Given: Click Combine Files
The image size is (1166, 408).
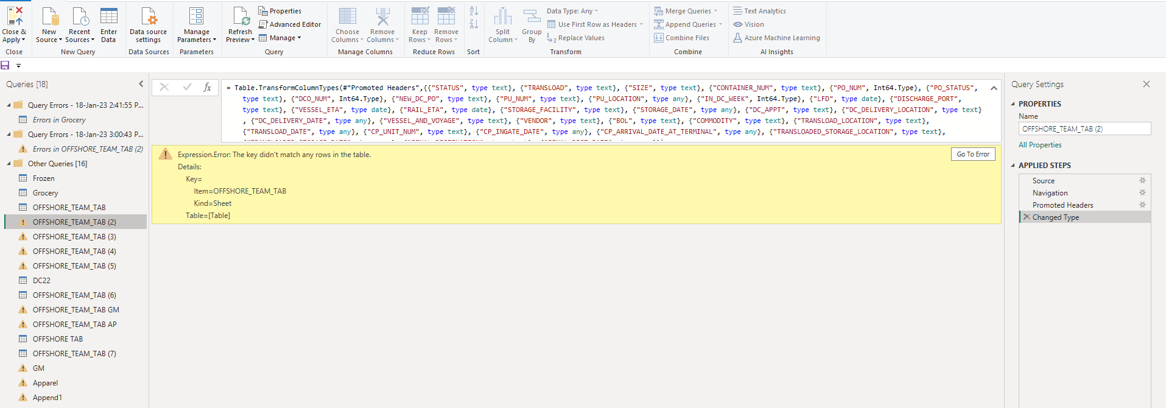Looking at the screenshot, I should [x=682, y=38].
